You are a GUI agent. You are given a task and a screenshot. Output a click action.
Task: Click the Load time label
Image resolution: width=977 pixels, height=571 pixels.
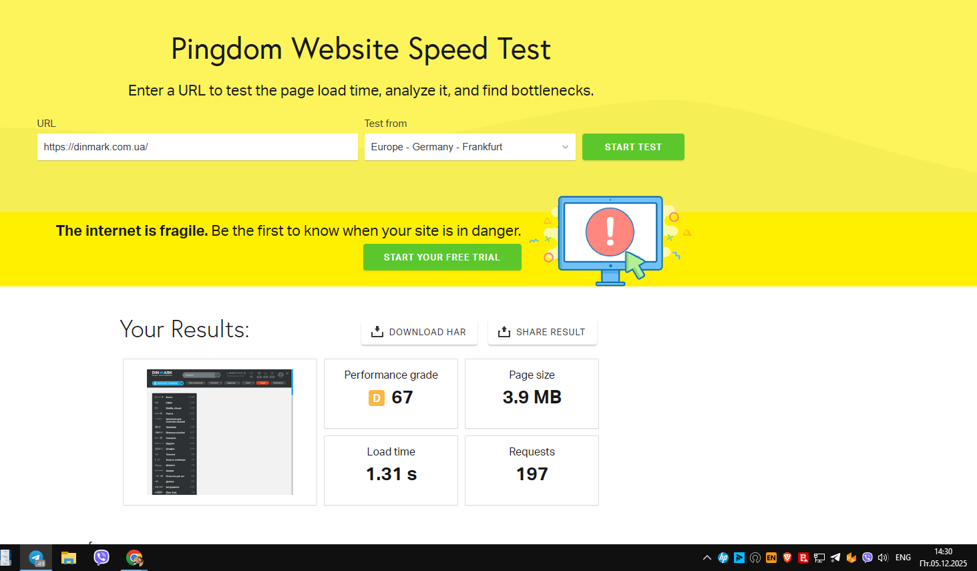click(391, 452)
